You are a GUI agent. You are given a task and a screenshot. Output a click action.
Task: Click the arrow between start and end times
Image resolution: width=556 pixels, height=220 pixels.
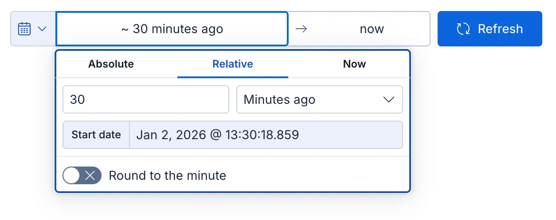coord(301,29)
